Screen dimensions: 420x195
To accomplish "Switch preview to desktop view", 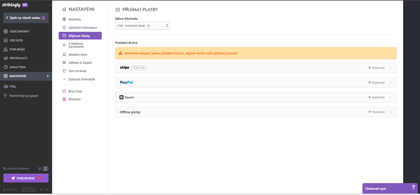I will 40,169.
